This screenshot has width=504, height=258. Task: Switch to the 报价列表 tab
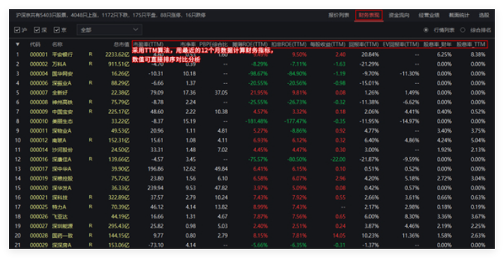[339, 15]
